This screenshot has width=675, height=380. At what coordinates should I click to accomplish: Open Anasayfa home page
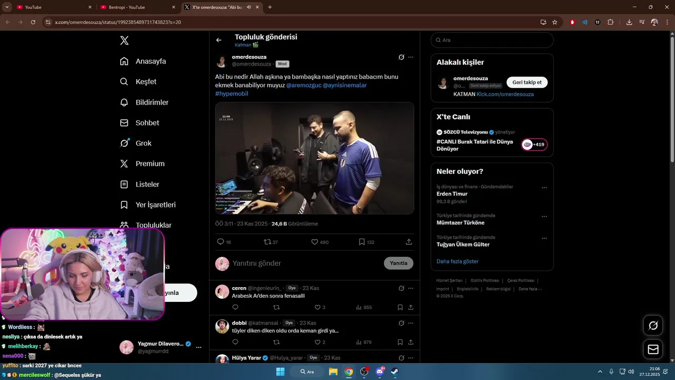coord(143,61)
